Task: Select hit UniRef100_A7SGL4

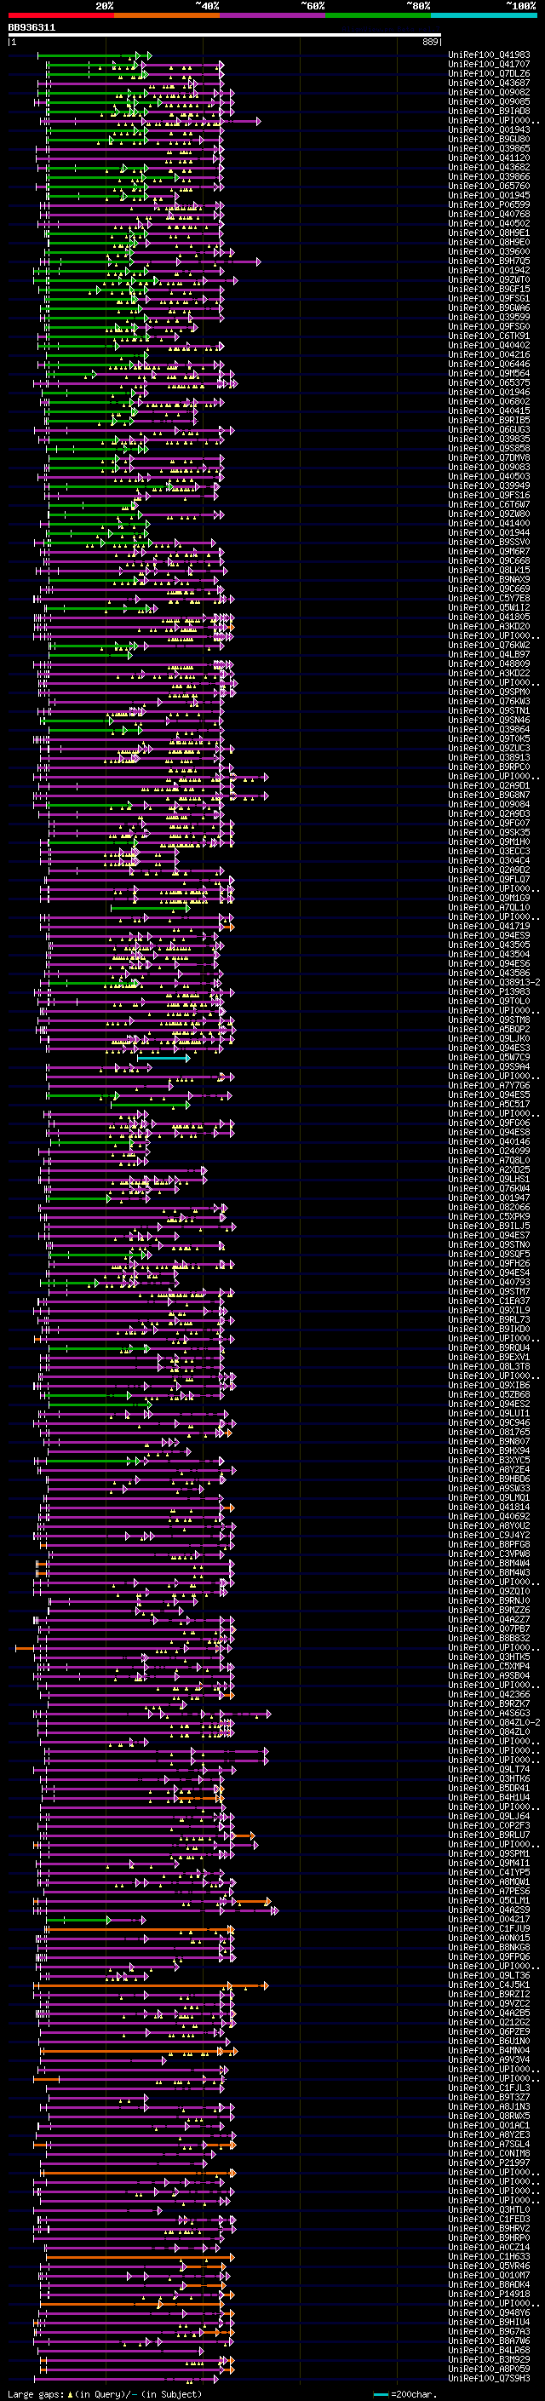Action: (x=489, y=2144)
